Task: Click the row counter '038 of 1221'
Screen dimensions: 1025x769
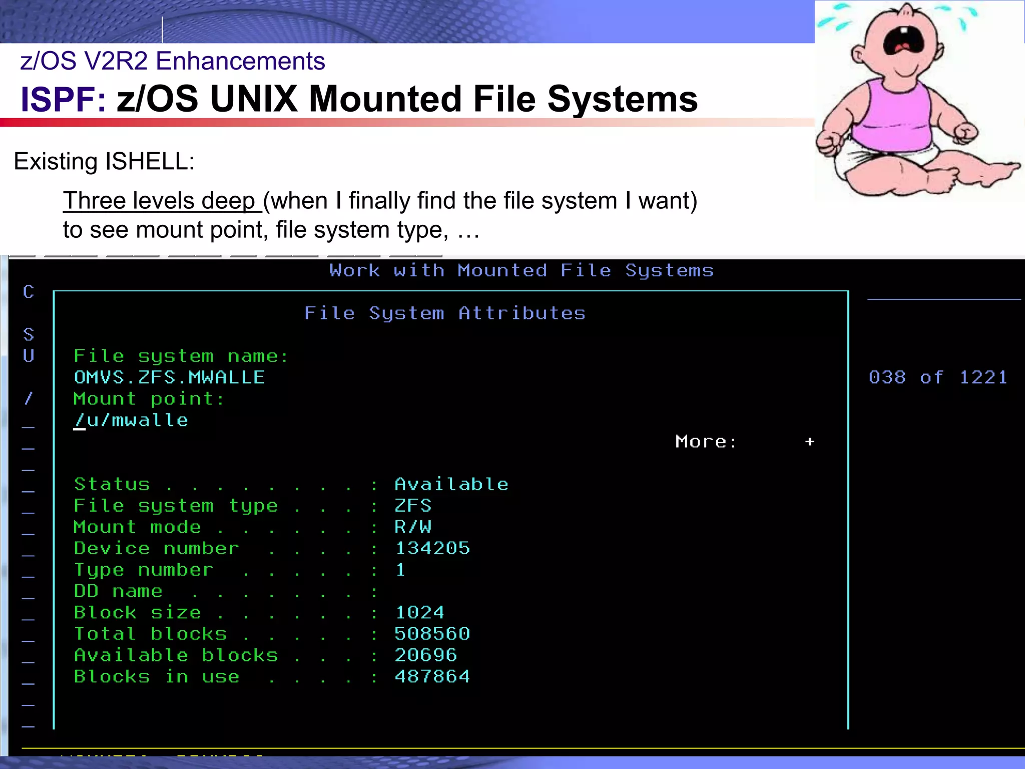Action: (938, 377)
